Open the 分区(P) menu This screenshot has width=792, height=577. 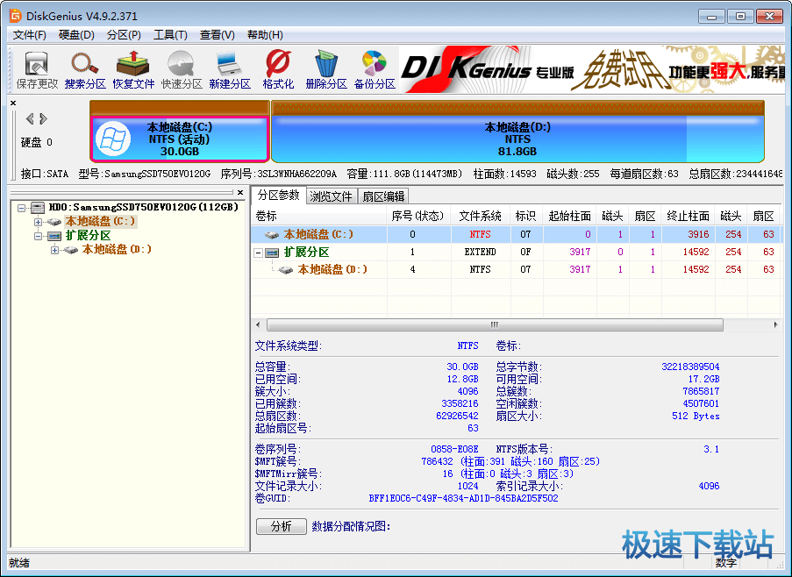[x=124, y=35]
